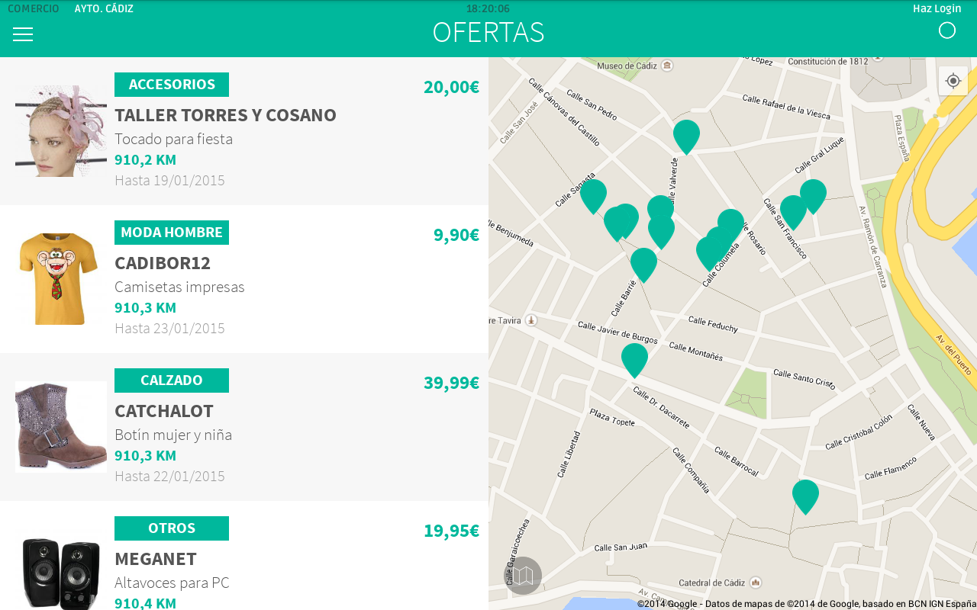Select map pin near Calle Valverde top
The width and height of the screenshot is (977, 610).
(x=686, y=136)
